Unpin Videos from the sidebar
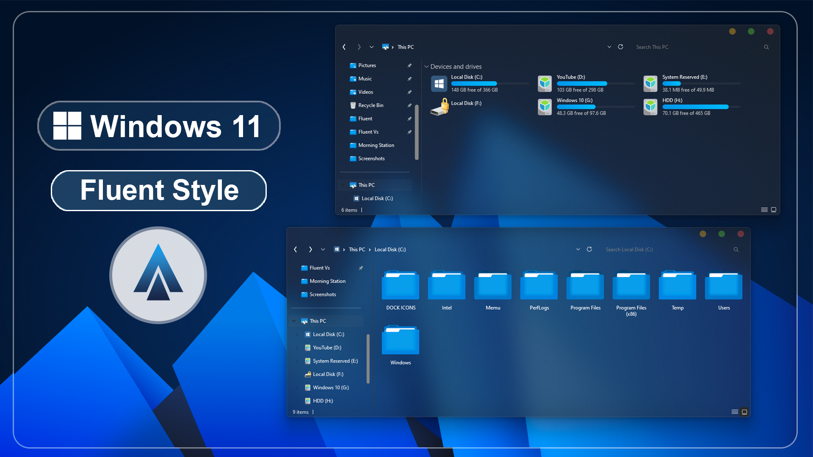 [x=409, y=92]
